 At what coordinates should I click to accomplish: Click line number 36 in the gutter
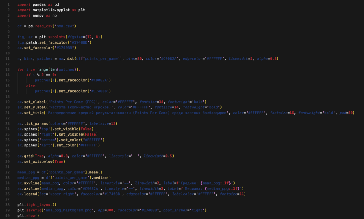[8, 194]
